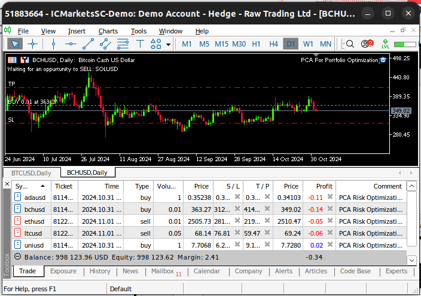Draw a vertical line tool

click(x=53, y=44)
